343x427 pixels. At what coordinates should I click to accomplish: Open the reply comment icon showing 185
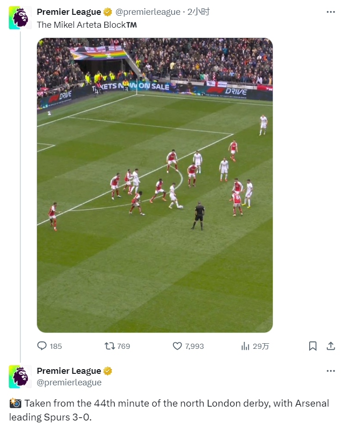point(42,346)
